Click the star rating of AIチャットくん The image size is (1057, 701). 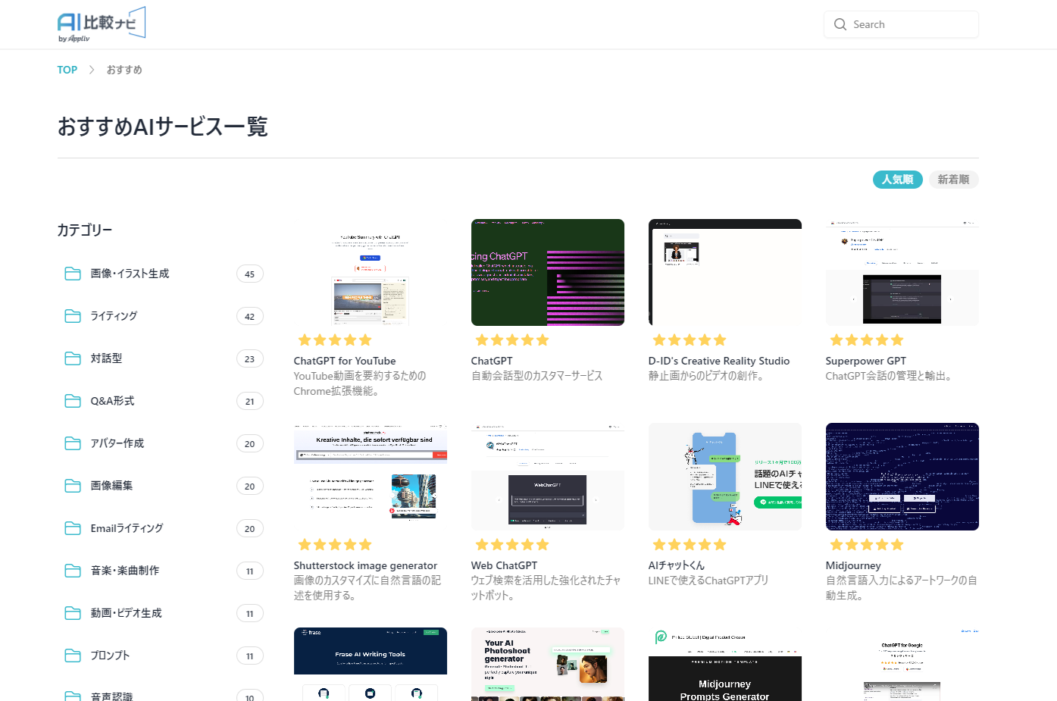[x=690, y=544]
